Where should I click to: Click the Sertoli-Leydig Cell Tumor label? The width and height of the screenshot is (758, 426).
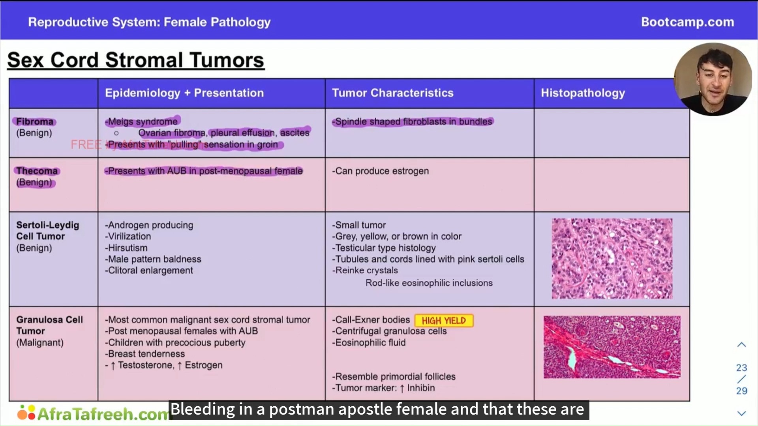pyautogui.click(x=47, y=230)
